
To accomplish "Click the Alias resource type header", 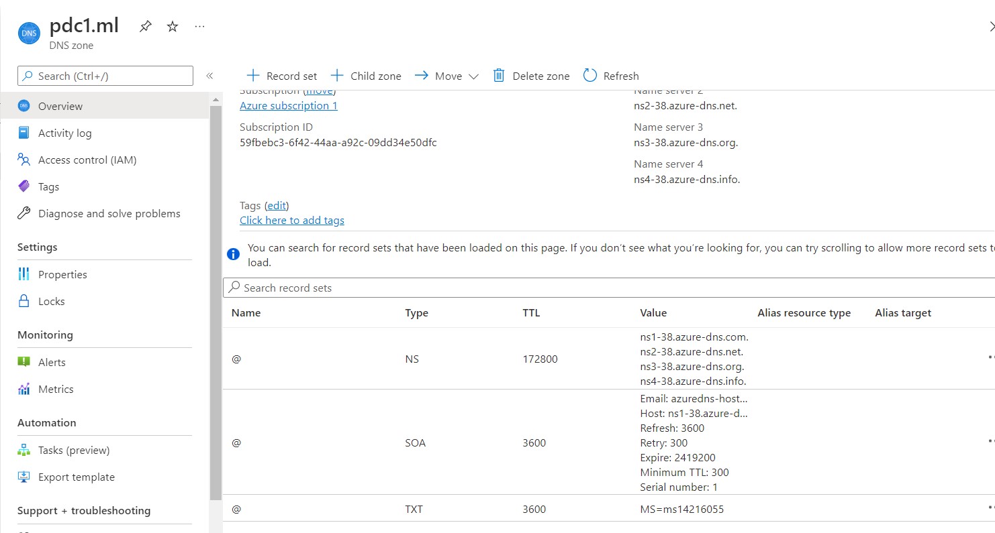I will pyautogui.click(x=804, y=313).
